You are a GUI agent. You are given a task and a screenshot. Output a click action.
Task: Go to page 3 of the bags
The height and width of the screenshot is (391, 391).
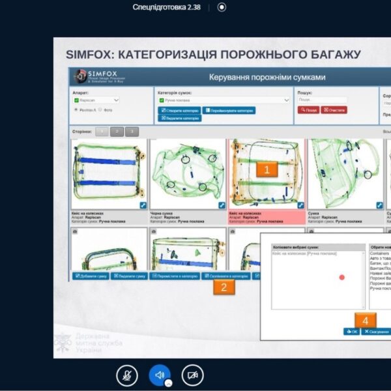[132, 132]
